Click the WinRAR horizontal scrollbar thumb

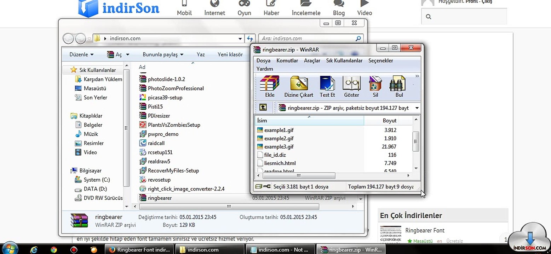[x=299, y=175]
